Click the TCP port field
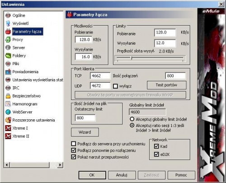Screen dimensions: 226x183 (100, 76)
